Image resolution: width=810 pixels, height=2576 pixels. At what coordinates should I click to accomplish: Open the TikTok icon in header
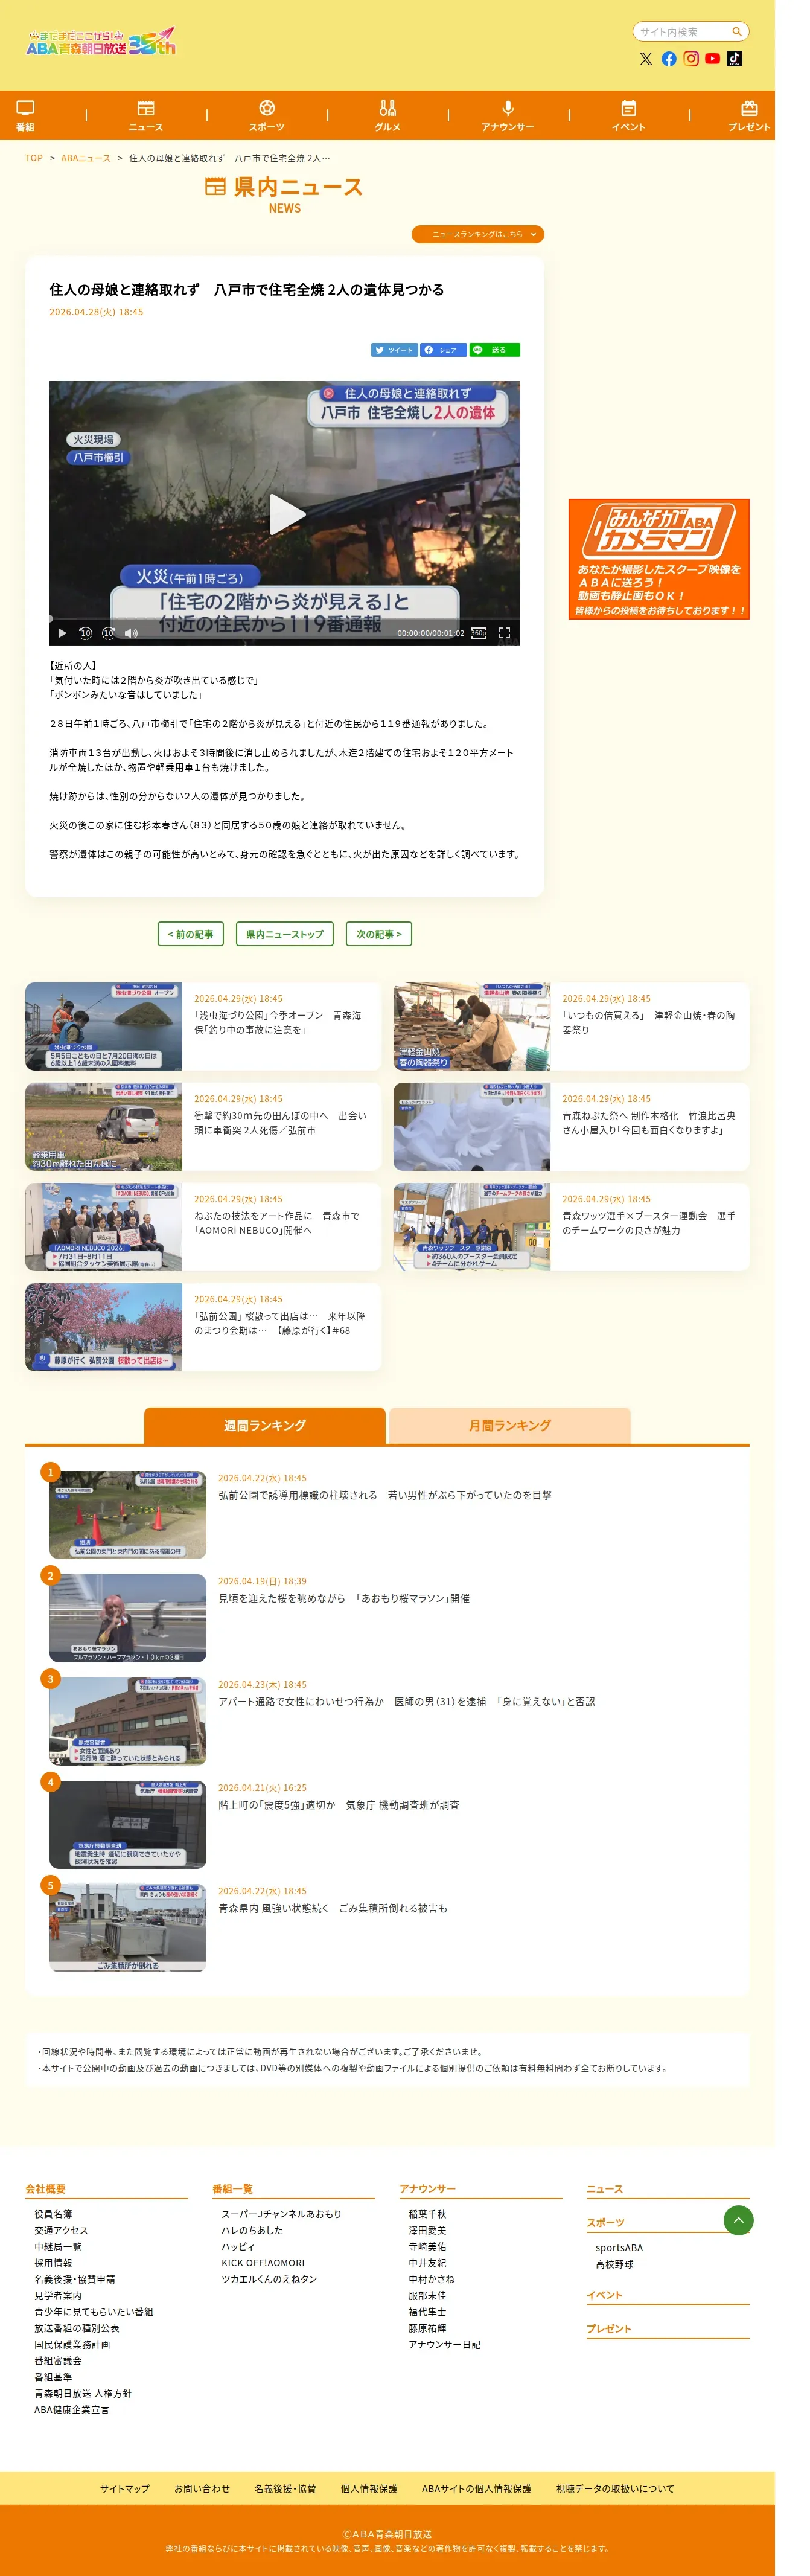point(735,59)
